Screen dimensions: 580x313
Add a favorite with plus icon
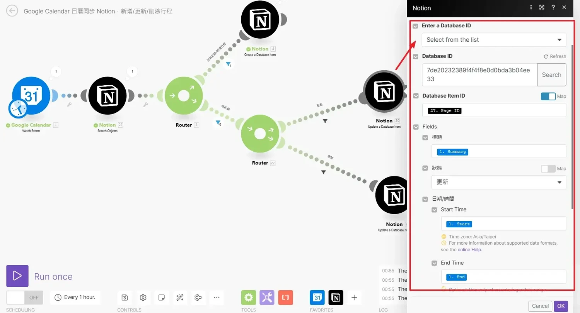(x=354, y=297)
